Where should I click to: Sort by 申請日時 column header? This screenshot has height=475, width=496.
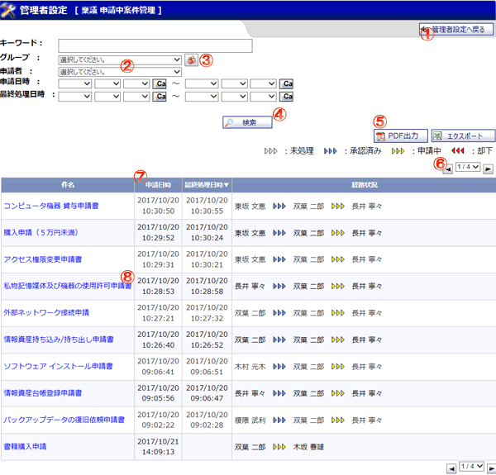coord(158,185)
